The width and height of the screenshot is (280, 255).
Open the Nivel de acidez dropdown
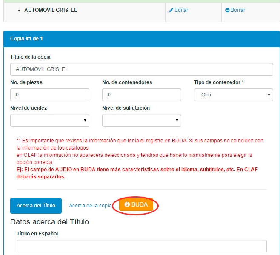[x=49, y=120]
